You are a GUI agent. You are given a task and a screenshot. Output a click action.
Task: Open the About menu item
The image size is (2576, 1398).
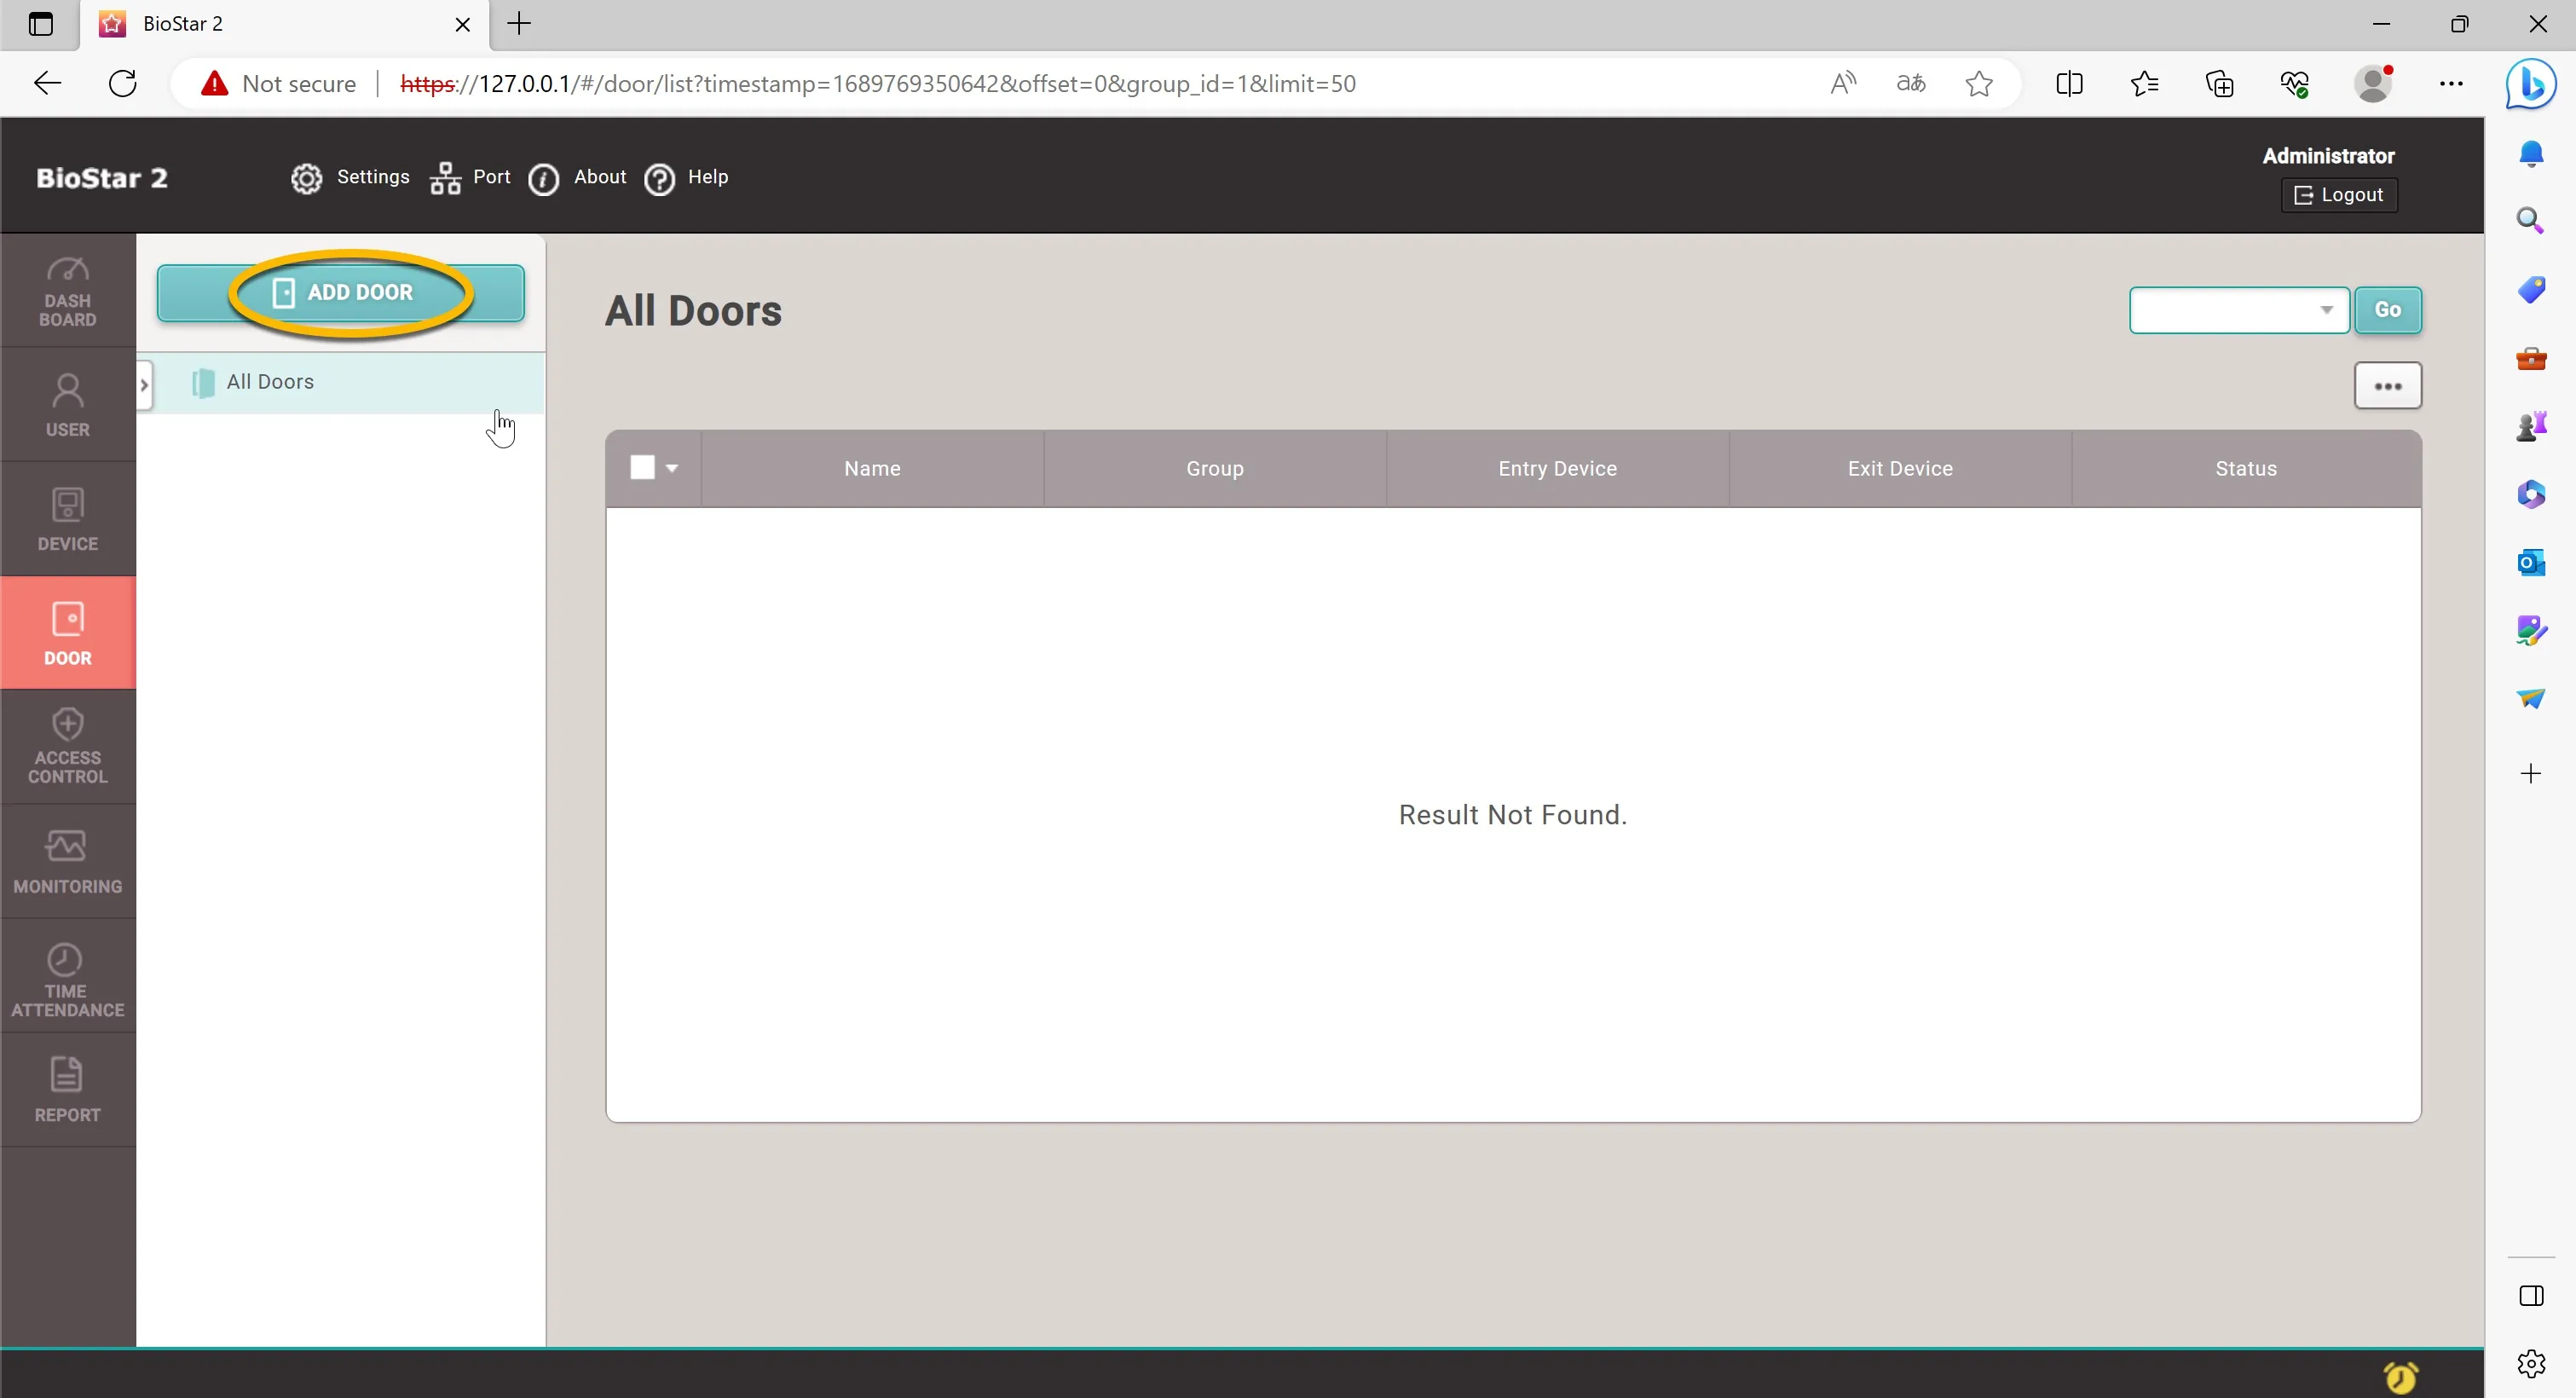pos(577,178)
